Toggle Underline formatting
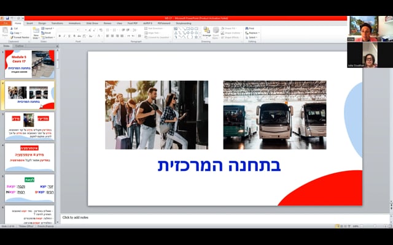The width and height of the screenshot is (393, 245). click(69, 36)
